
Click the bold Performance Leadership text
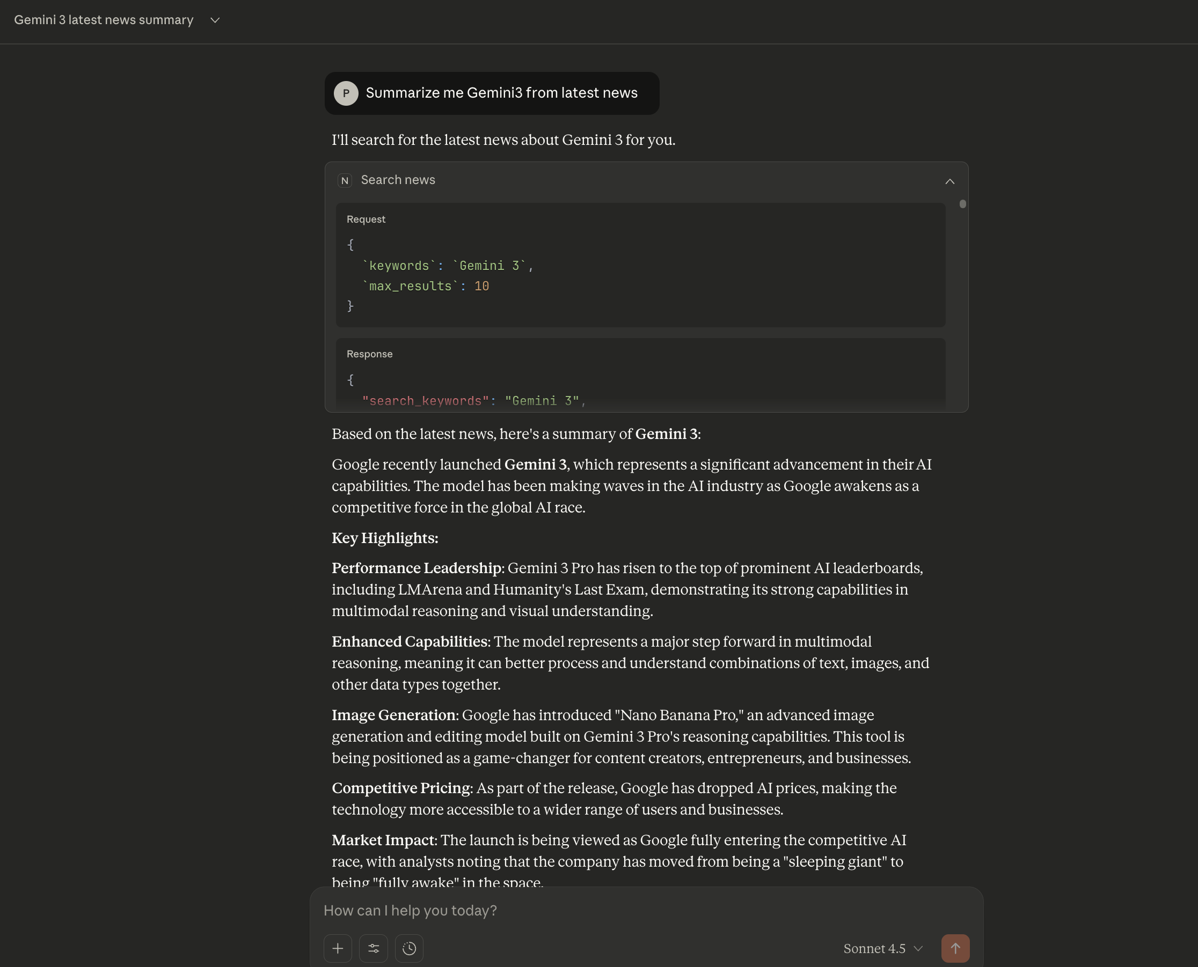[x=416, y=568]
